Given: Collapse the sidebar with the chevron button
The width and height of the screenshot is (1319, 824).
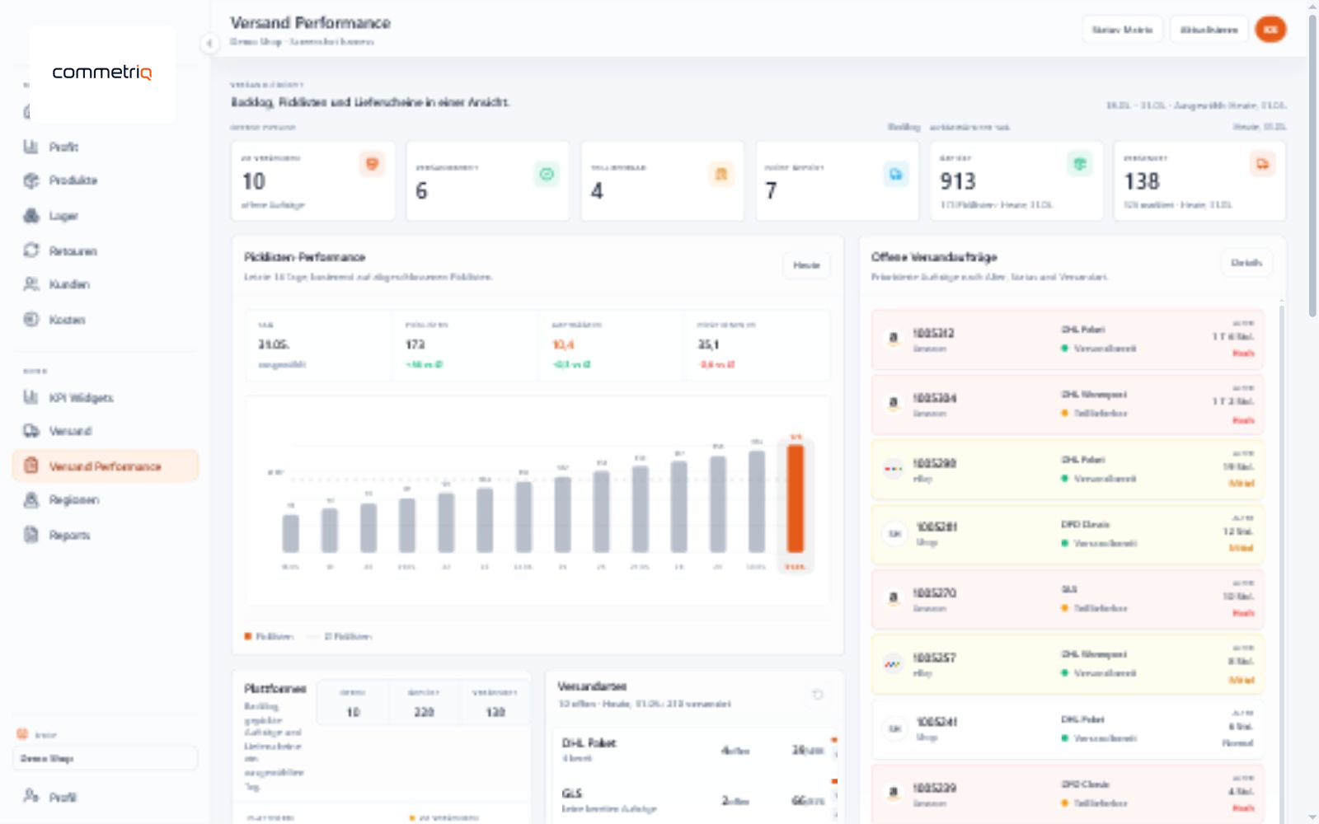Looking at the screenshot, I should 209,43.
